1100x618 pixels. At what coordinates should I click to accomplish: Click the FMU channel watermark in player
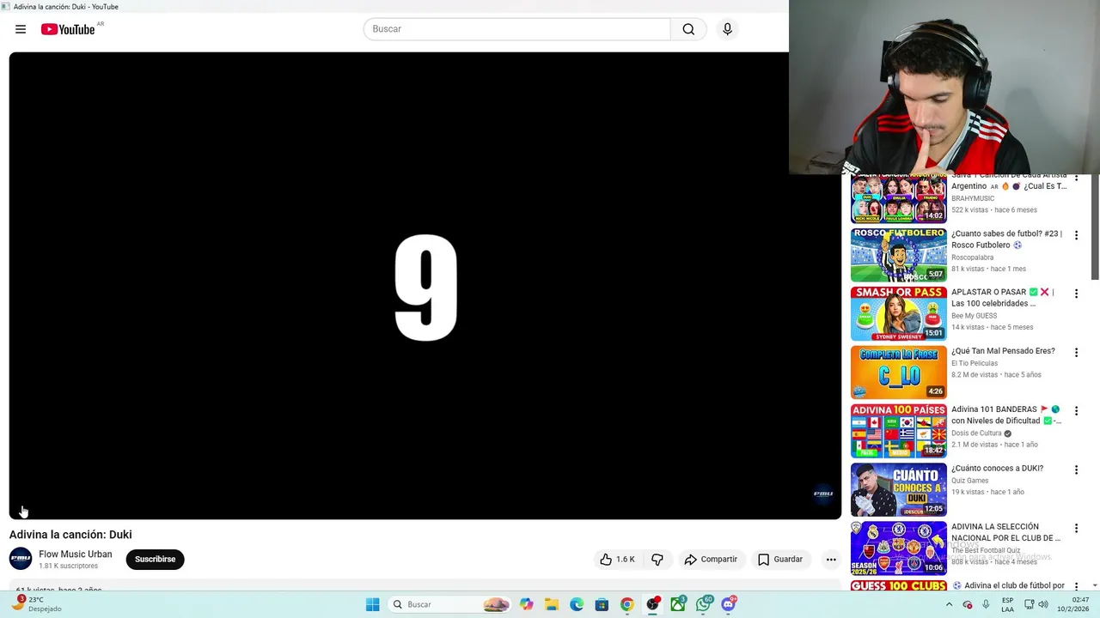coord(823,494)
